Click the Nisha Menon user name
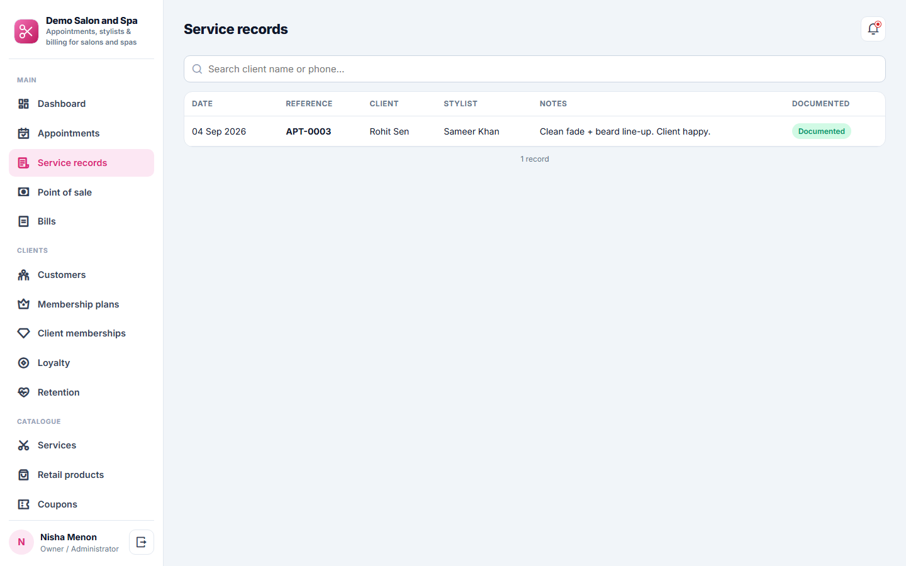 pos(69,537)
